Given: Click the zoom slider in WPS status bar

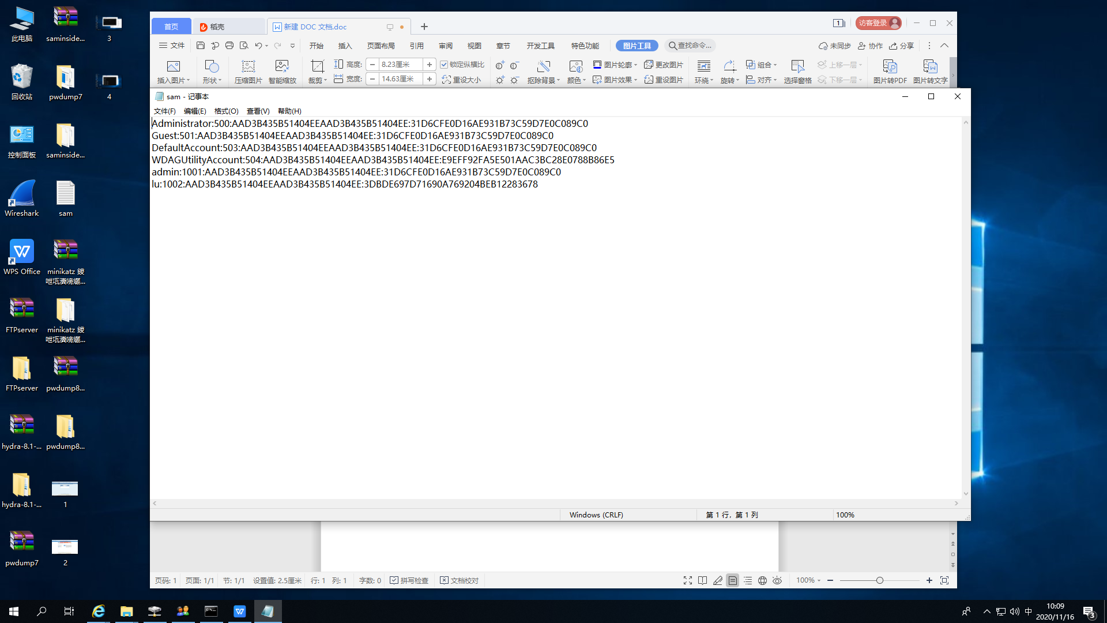Looking at the screenshot, I should coord(879,580).
